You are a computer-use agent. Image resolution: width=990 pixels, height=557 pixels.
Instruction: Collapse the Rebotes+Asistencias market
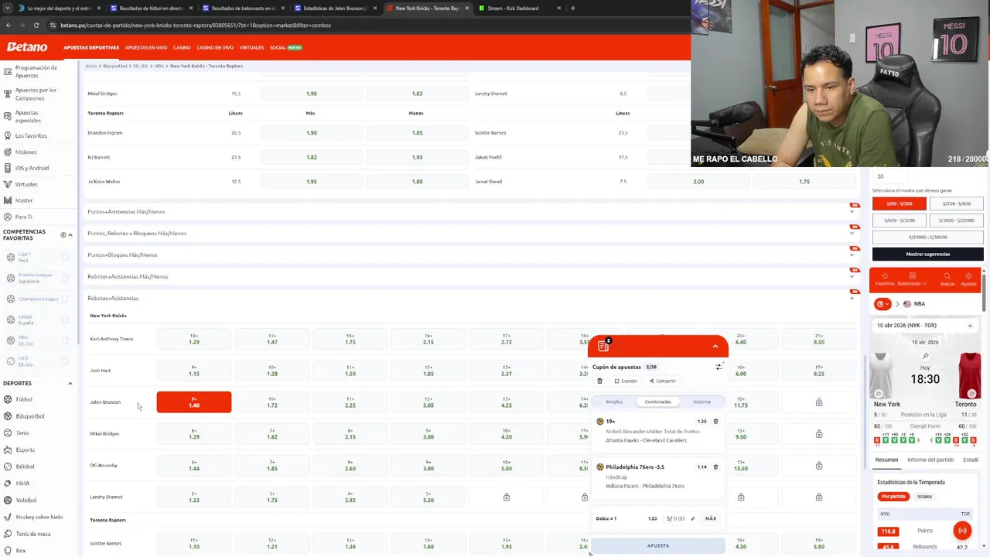point(852,298)
